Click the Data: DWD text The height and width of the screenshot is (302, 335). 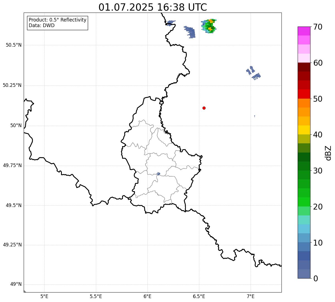click(42, 26)
